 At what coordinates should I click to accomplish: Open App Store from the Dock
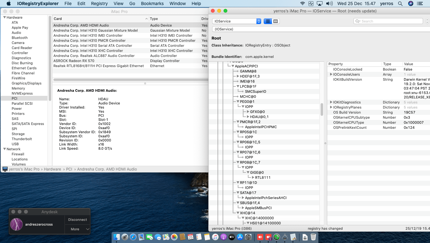240,237
